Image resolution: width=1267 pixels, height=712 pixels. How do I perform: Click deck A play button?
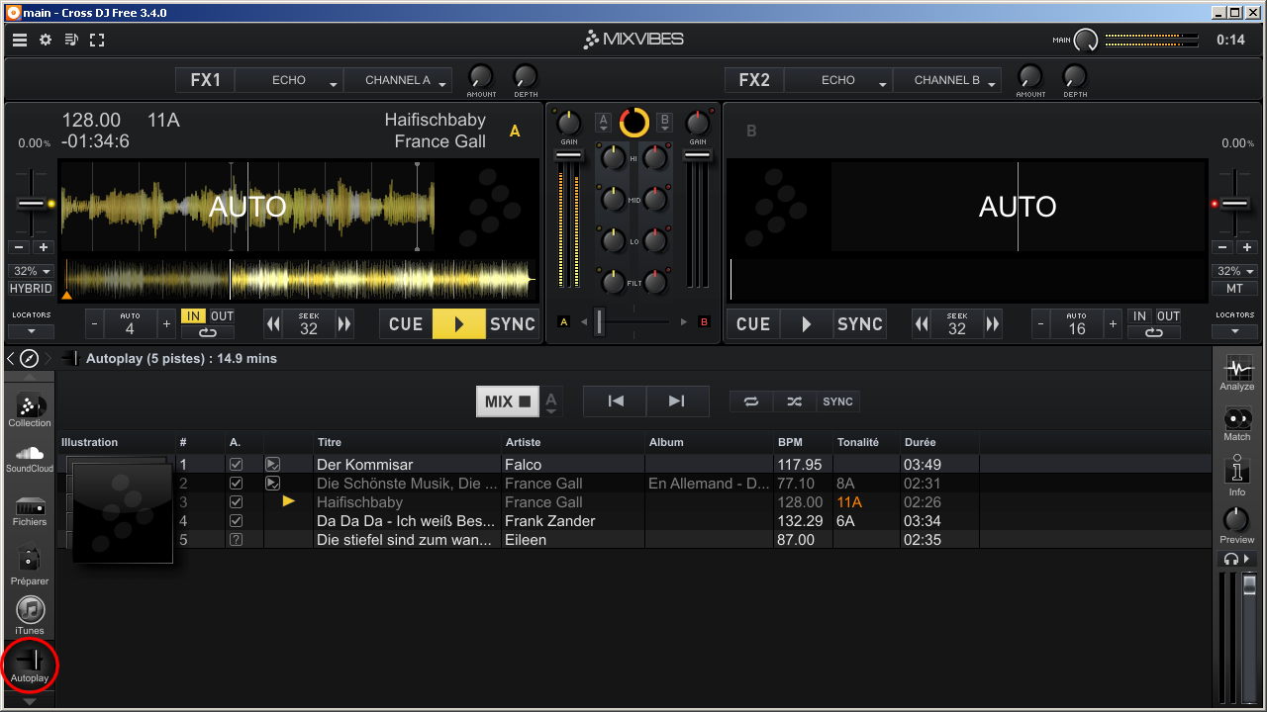click(x=459, y=324)
